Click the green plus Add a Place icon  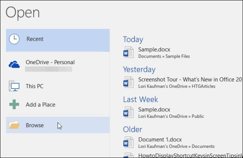pyautogui.click(x=14, y=104)
